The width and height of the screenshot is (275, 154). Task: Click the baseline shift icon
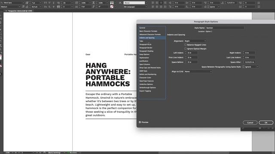76,7
